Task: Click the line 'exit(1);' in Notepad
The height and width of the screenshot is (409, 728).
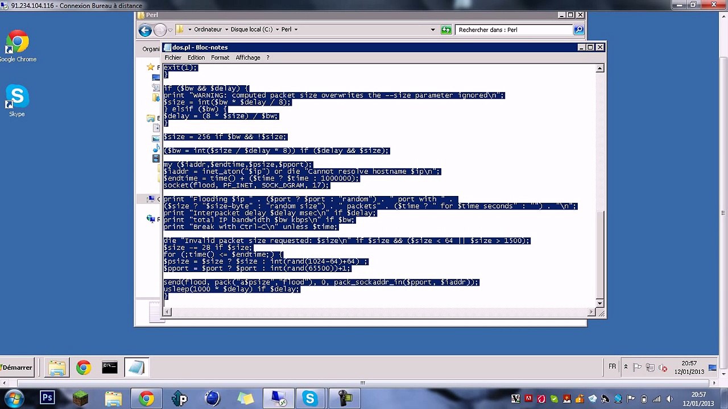Action: coord(180,68)
